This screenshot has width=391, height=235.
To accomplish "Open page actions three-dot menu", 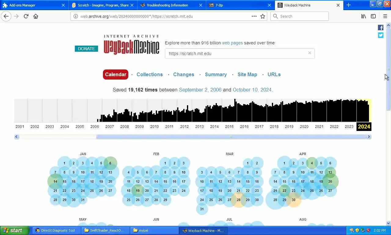I will 254,16.
